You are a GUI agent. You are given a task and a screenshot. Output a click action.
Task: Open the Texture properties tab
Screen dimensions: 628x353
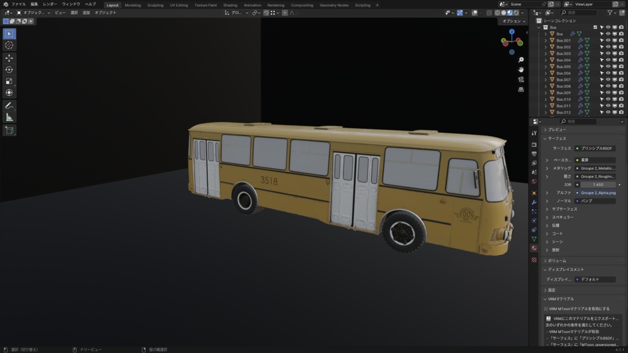[x=534, y=260]
